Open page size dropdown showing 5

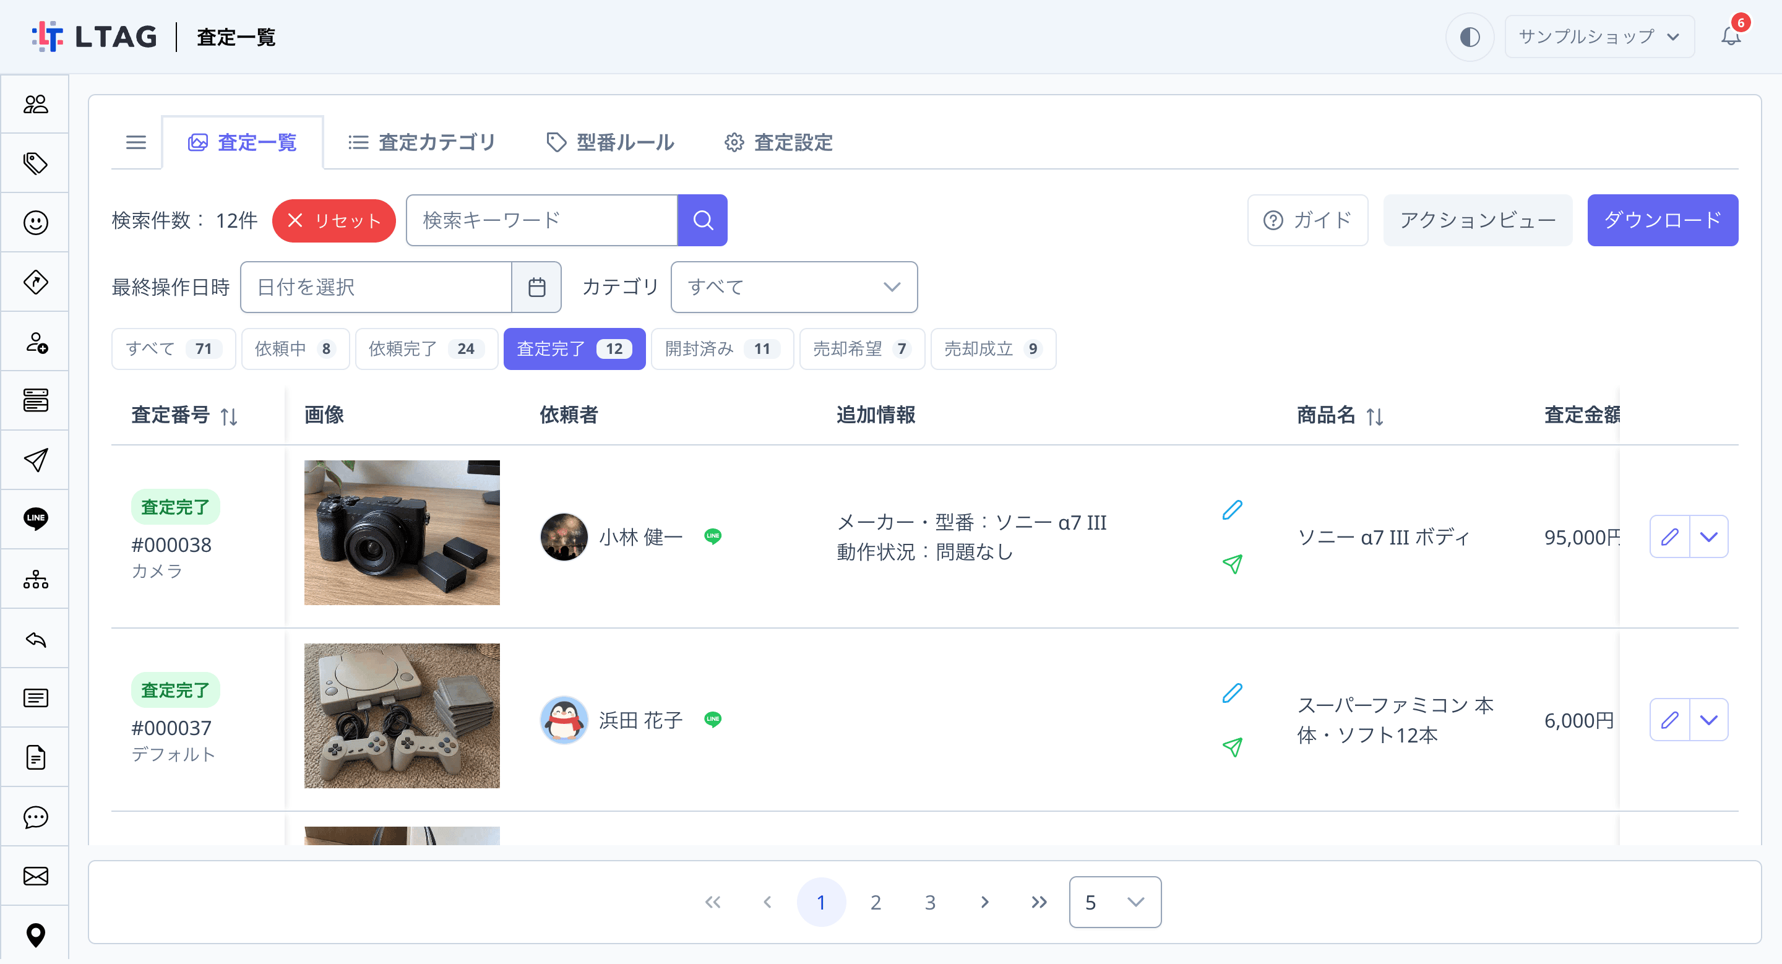coord(1114,902)
